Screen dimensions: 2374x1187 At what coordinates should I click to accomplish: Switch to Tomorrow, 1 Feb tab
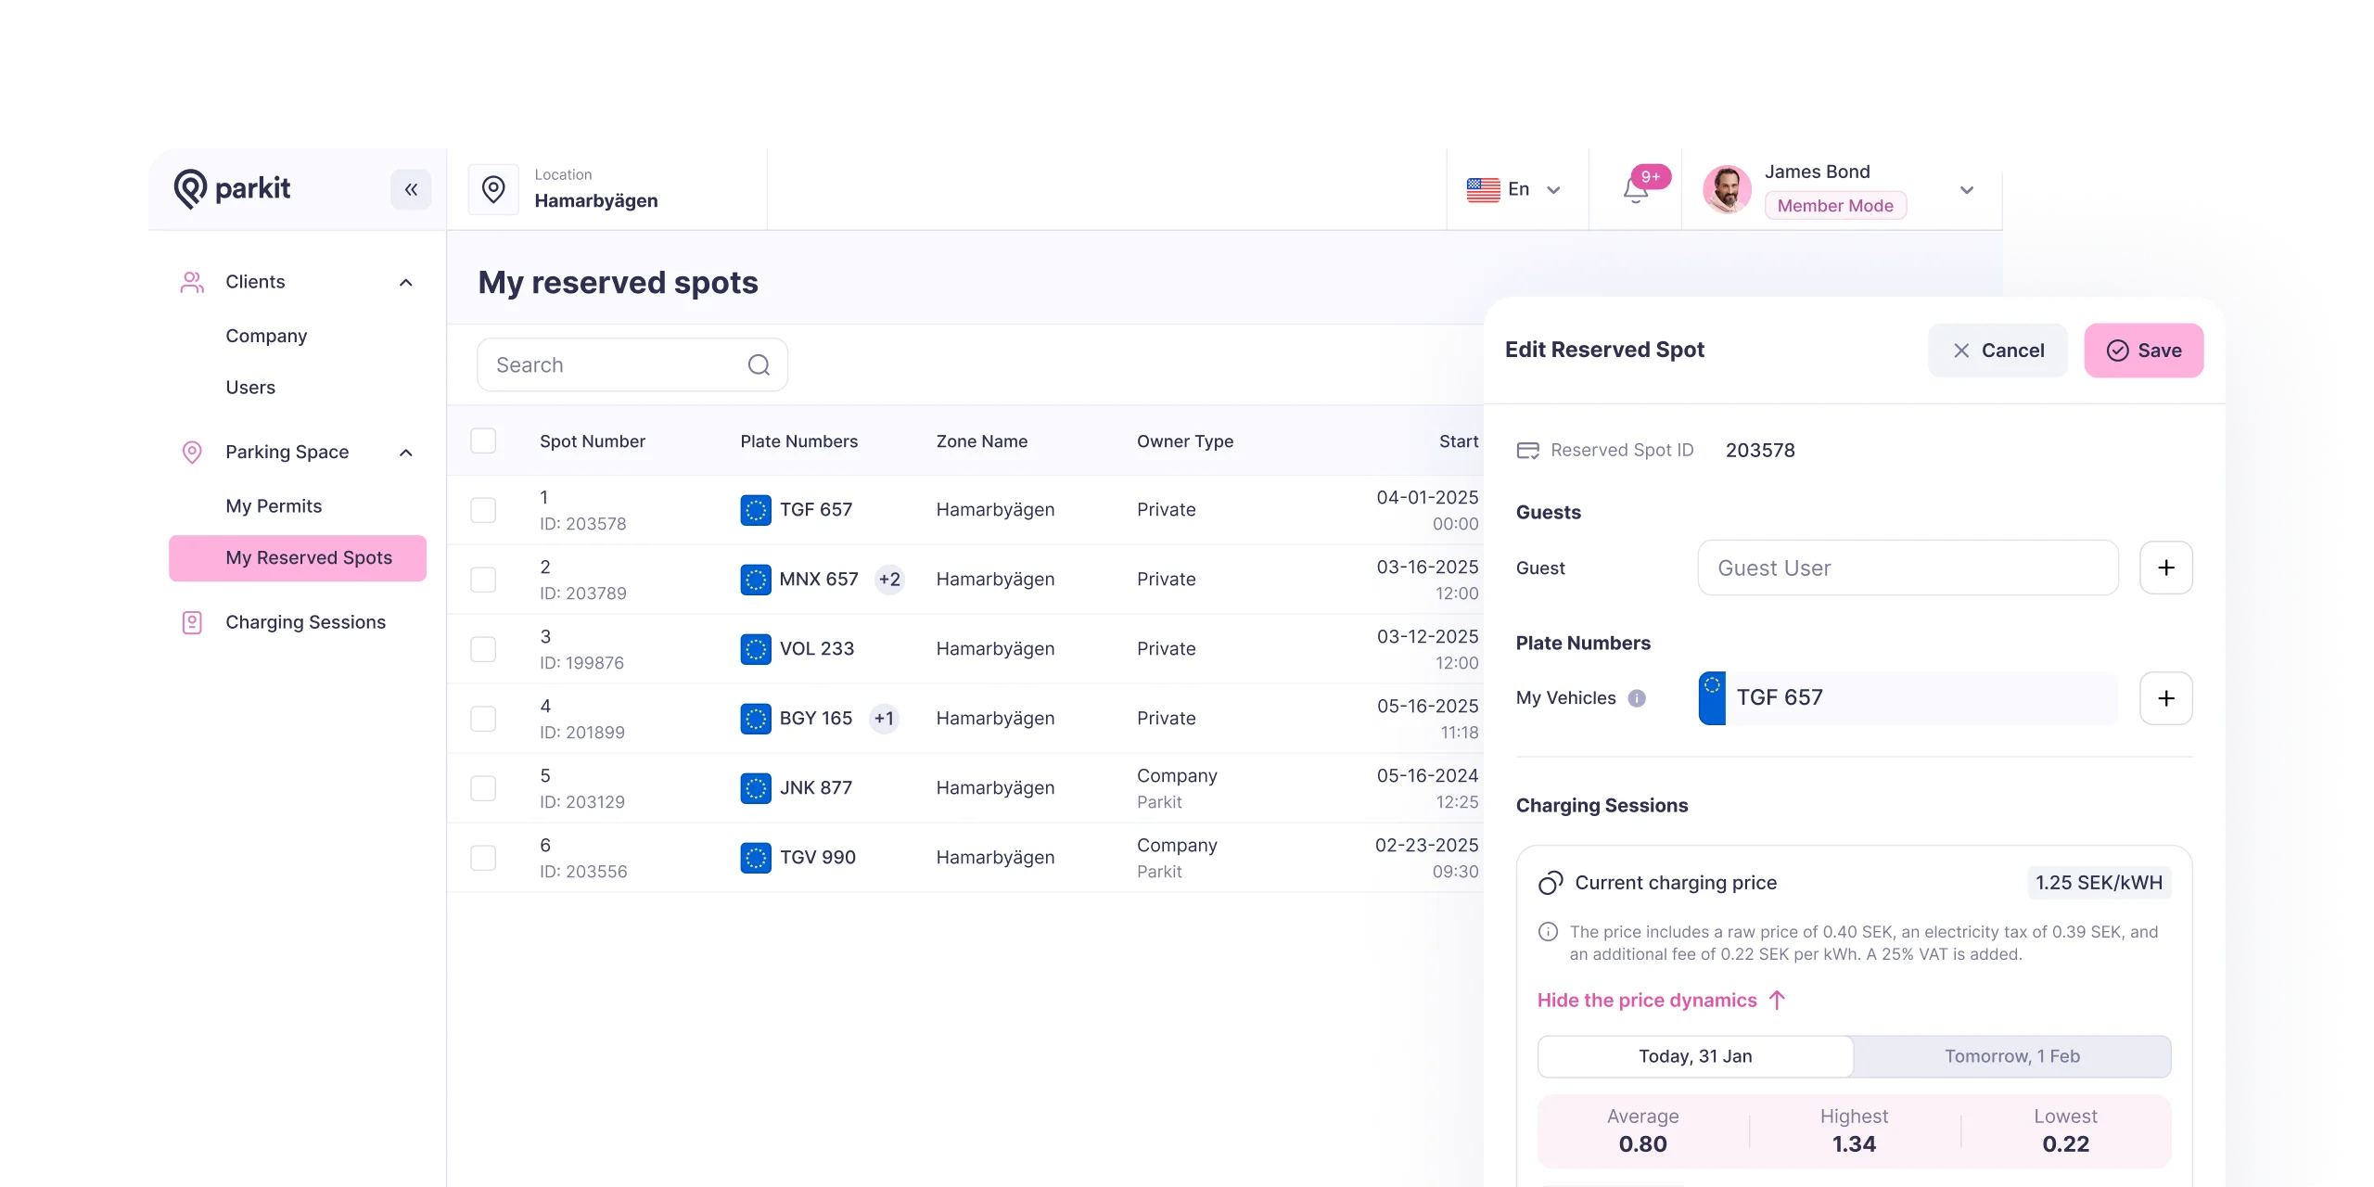[x=2011, y=1056]
